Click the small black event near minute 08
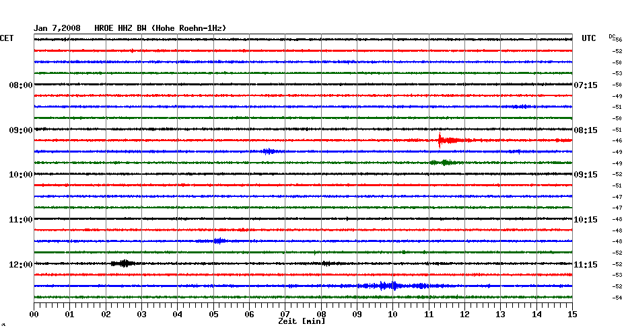Viewport: 626px width, 332px height. pyautogui.click(x=326, y=263)
